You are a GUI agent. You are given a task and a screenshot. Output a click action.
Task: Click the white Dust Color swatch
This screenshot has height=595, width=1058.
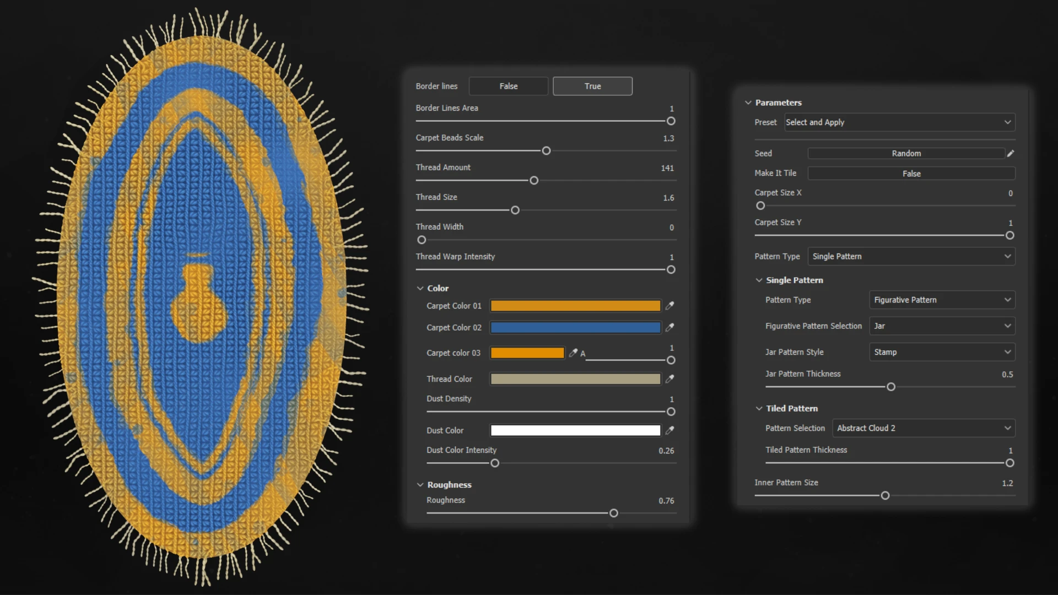click(x=575, y=430)
